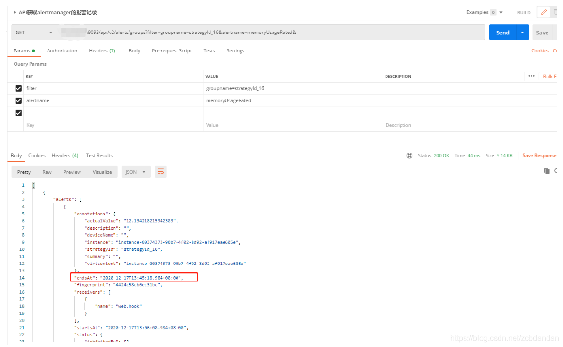
Task: Toggle the filter parameter checkbox
Action: [x=18, y=88]
